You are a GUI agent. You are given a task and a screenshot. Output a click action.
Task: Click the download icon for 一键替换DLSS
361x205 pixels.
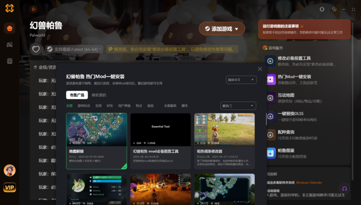point(270,116)
